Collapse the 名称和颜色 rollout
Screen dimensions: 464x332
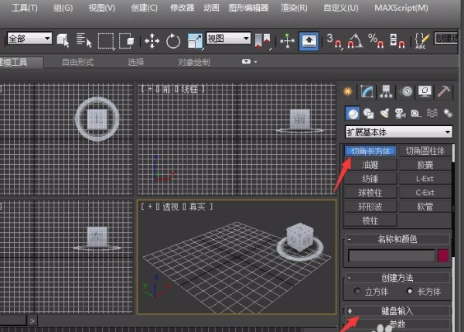(397, 239)
